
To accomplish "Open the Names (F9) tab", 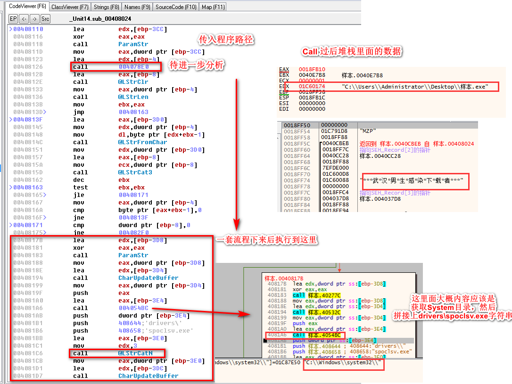I will (x=137, y=7).
